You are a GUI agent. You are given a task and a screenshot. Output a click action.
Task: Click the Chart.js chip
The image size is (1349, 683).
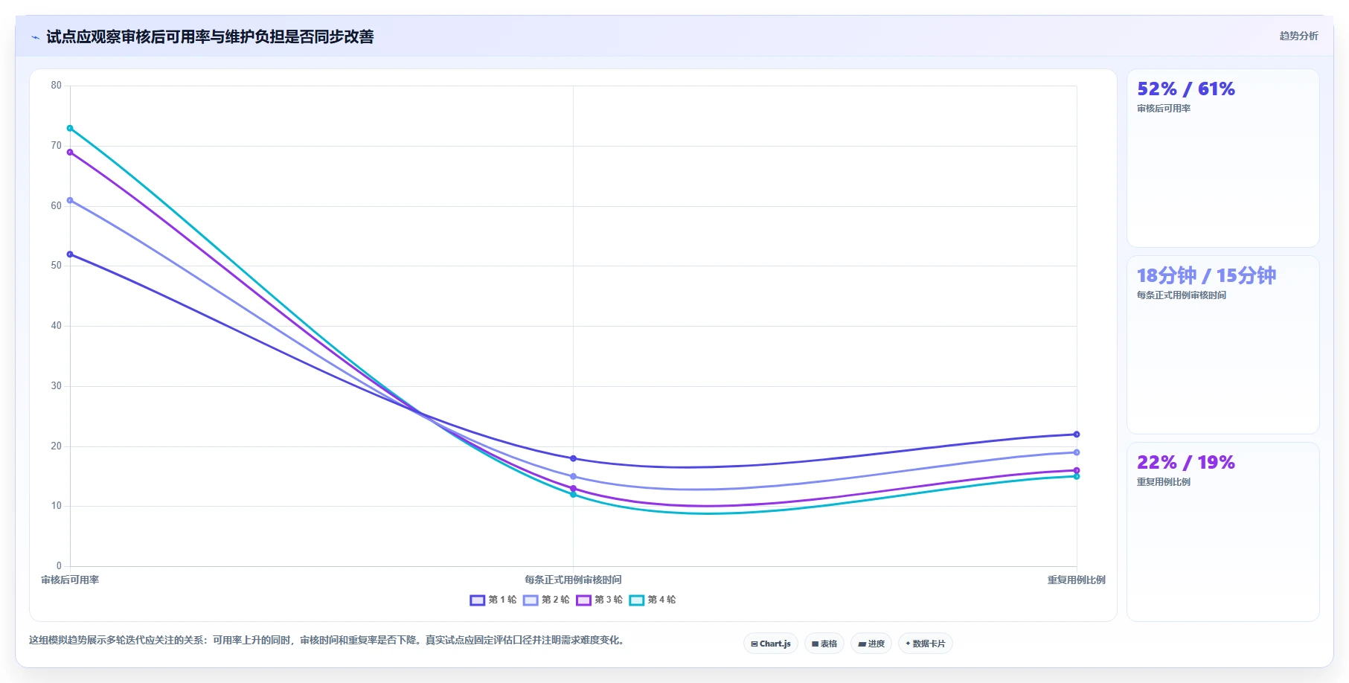click(x=771, y=644)
